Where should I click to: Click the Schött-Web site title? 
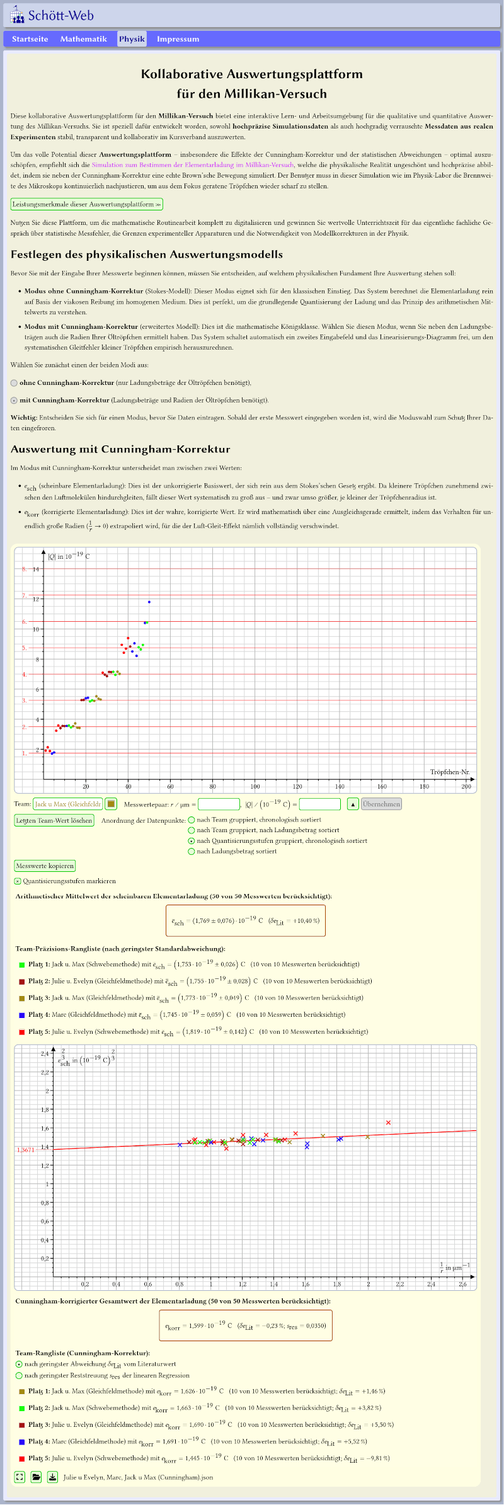pyautogui.click(x=61, y=16)
